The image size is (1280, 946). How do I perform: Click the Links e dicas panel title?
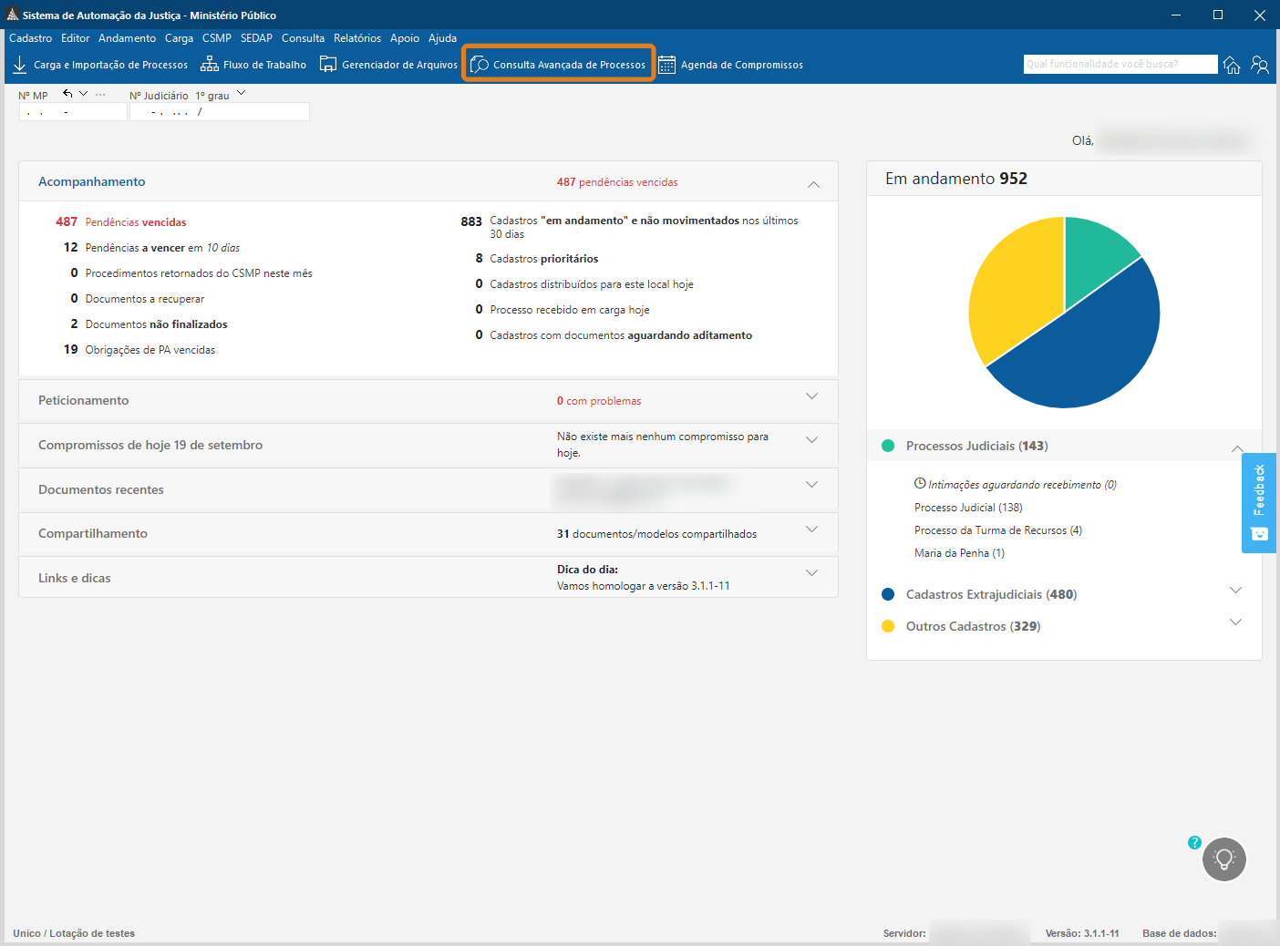(x=75, y=578)
